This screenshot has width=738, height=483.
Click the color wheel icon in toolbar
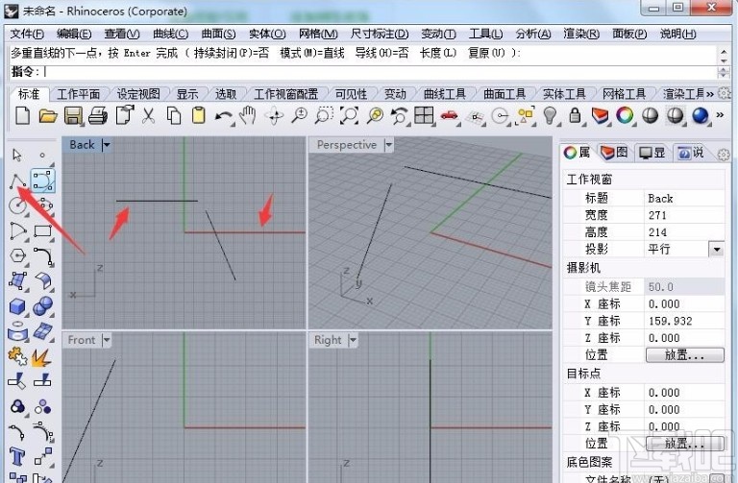[x=625, y=115]
